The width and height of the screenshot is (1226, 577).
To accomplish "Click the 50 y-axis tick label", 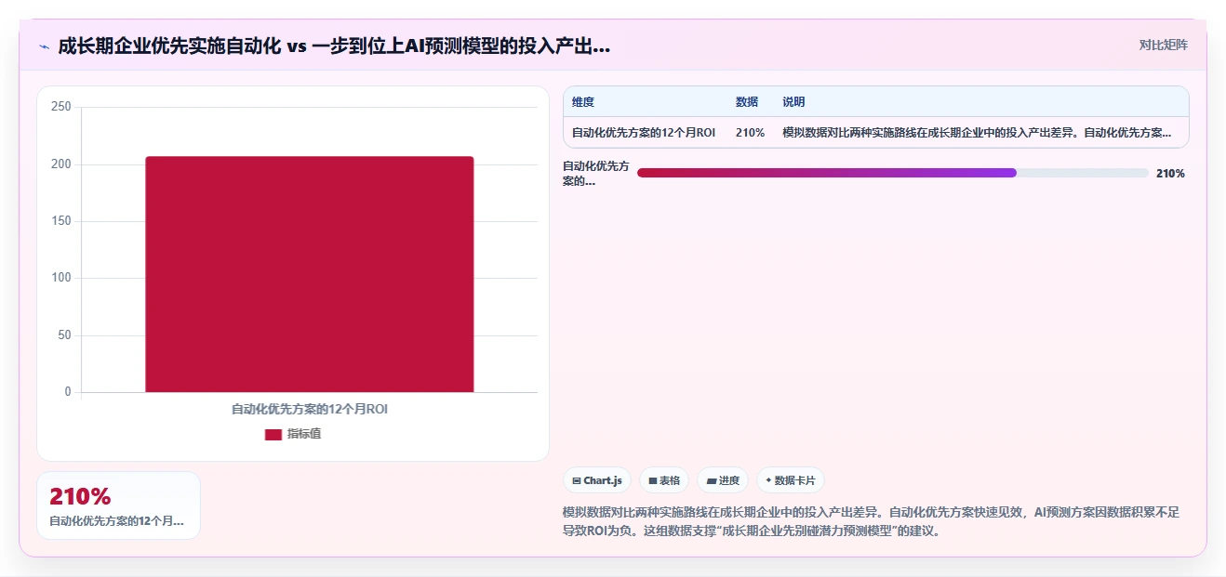I will click(64, 335).
